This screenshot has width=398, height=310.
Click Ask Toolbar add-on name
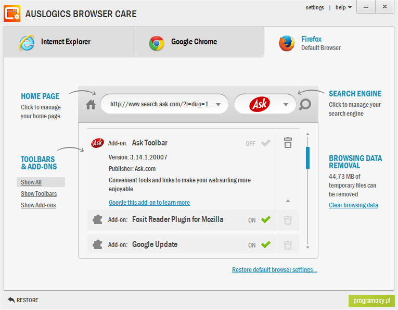(x=150, y=143)
